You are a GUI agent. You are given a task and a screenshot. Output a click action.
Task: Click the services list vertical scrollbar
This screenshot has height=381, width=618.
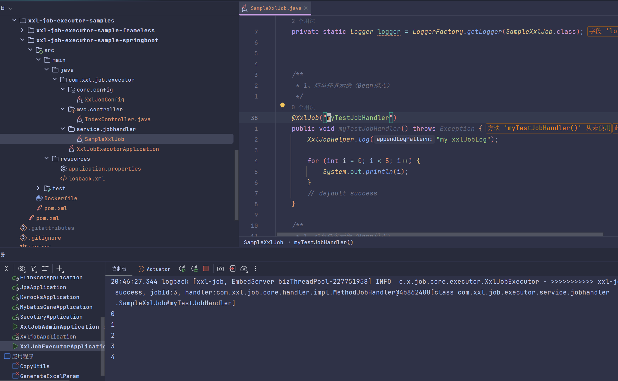(x=103, y=346)
